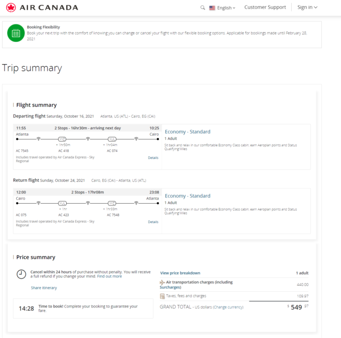Click Wi-Fi icon between YYZ and YUL departing
Screen dimensions: 341x338
pos(88,139)
